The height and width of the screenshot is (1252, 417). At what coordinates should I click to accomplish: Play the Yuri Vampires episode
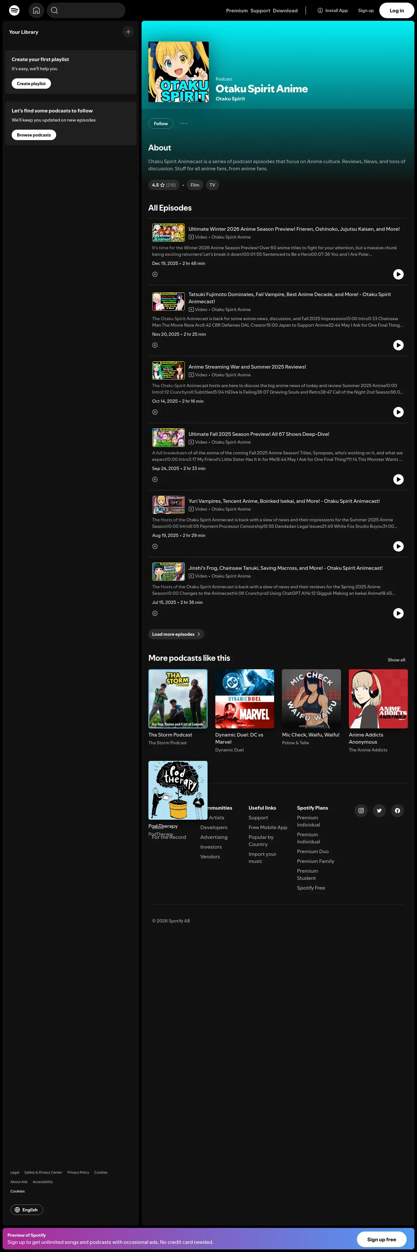398,546
